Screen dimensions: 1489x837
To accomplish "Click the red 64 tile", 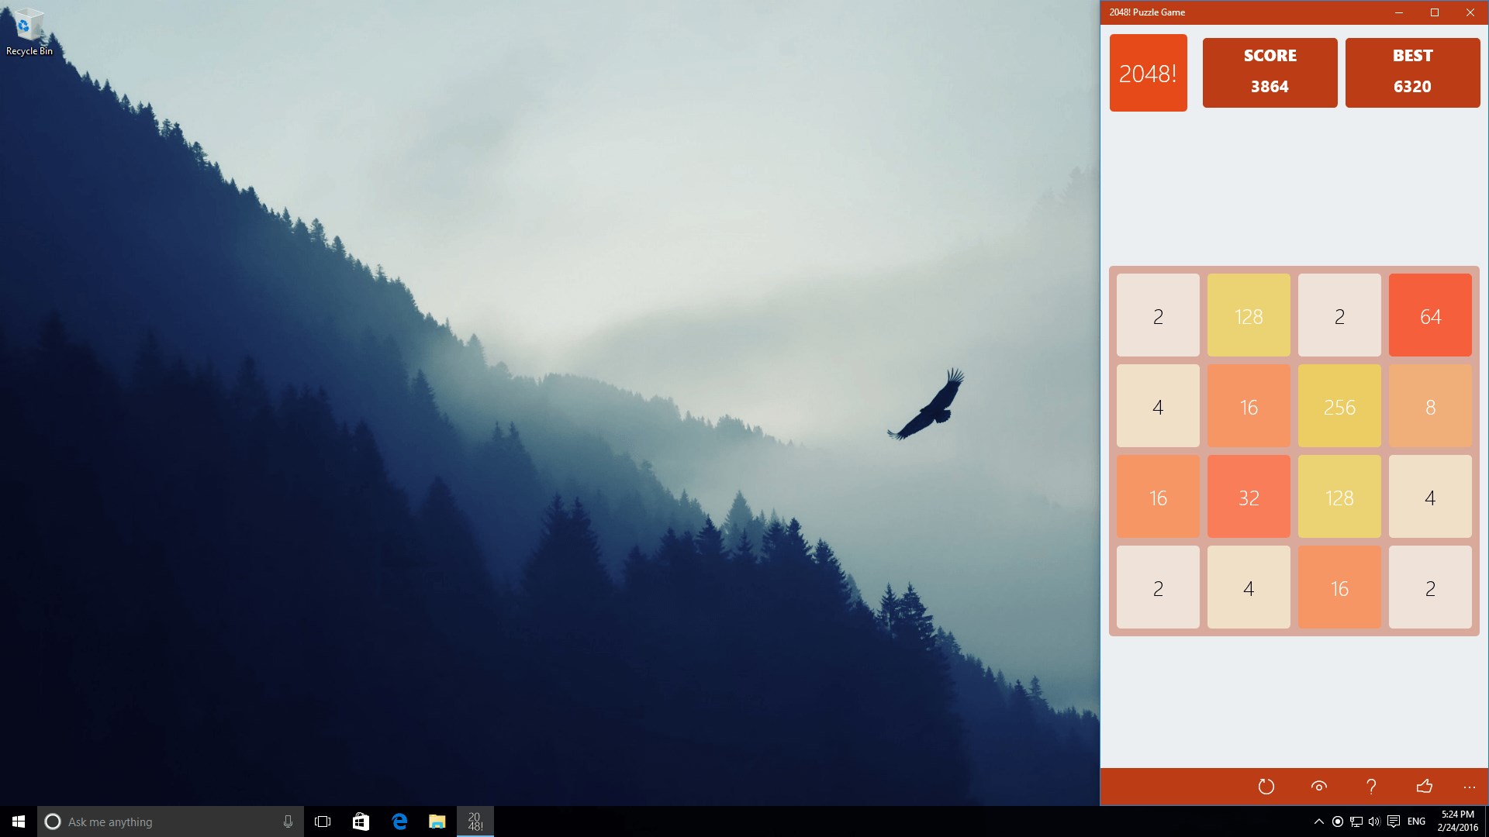I will (x=1430, y=315).
